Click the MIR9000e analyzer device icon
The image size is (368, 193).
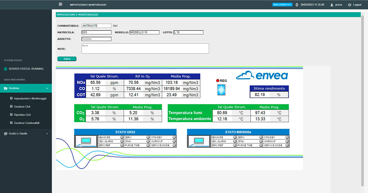click(x=199, y=142)
